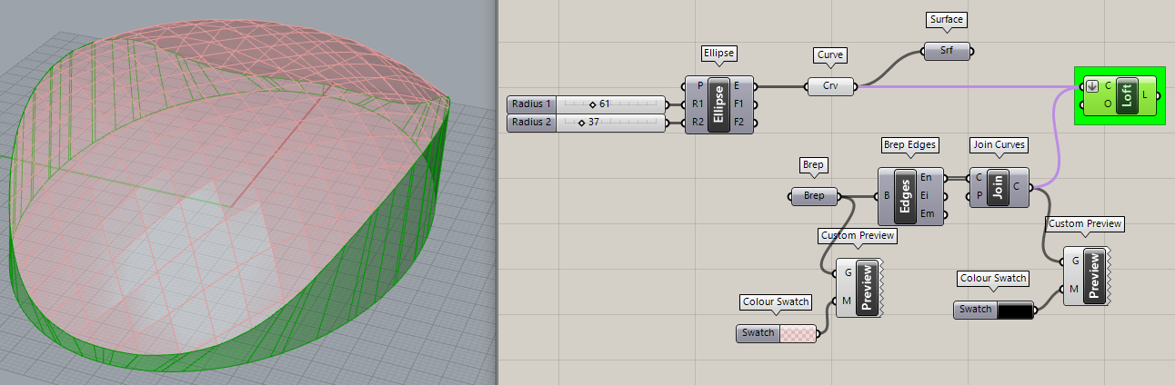Click the Ellipse R2 input
Screen dimensions: 1175x385
point(697,122)
